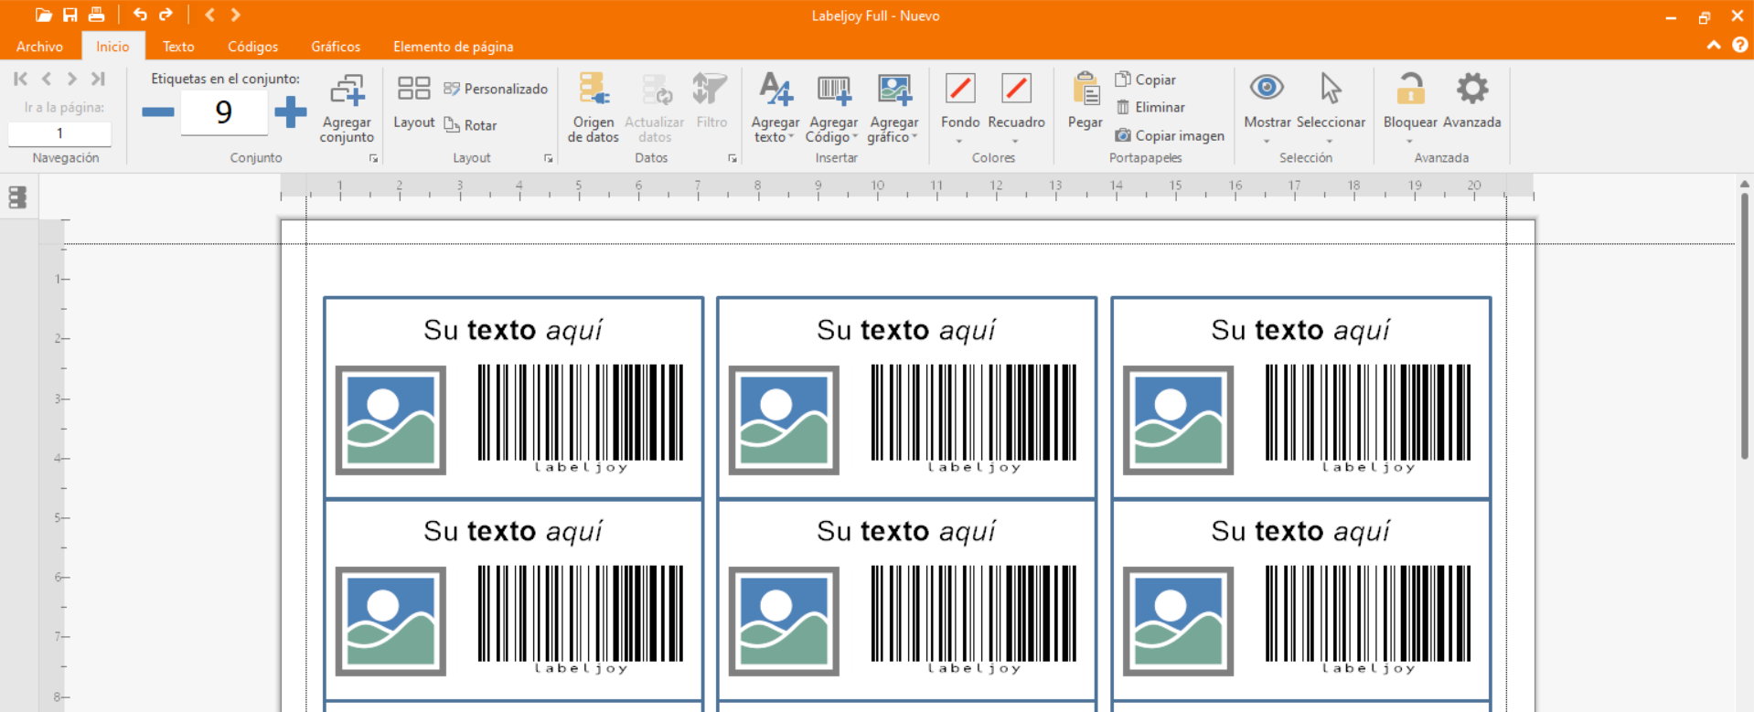1754x712 pixels.
Task: Open file via folder icon in title bar
Action: coord(43,15)
